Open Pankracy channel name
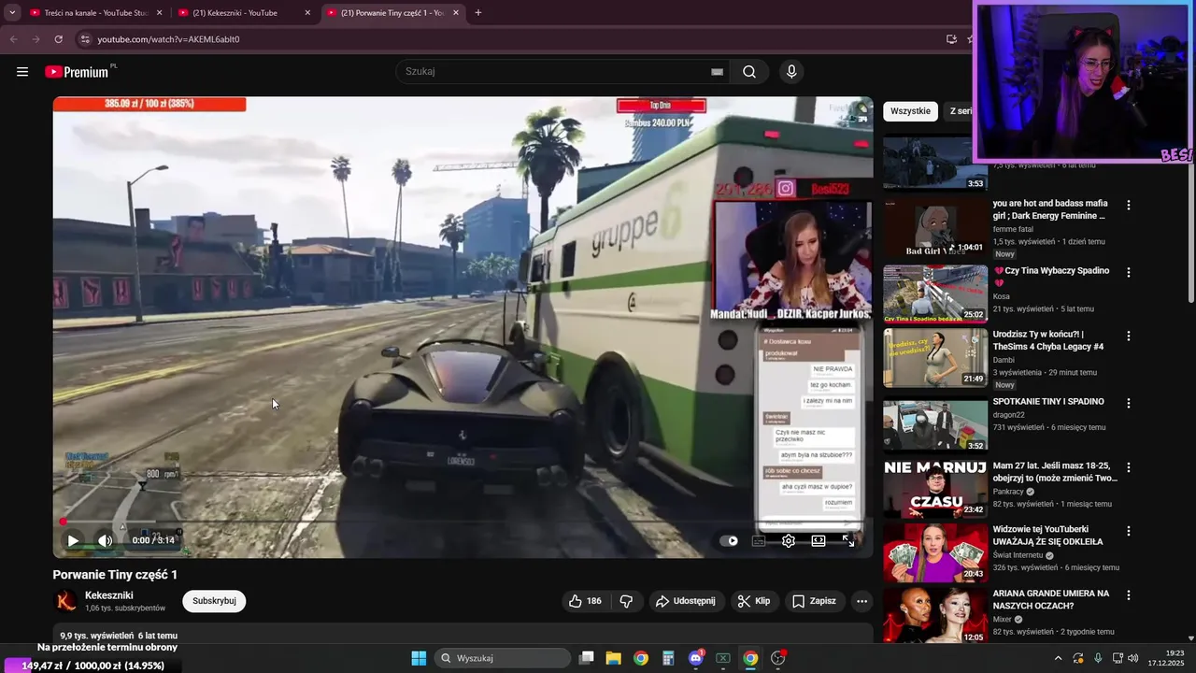 point(1008,491)
